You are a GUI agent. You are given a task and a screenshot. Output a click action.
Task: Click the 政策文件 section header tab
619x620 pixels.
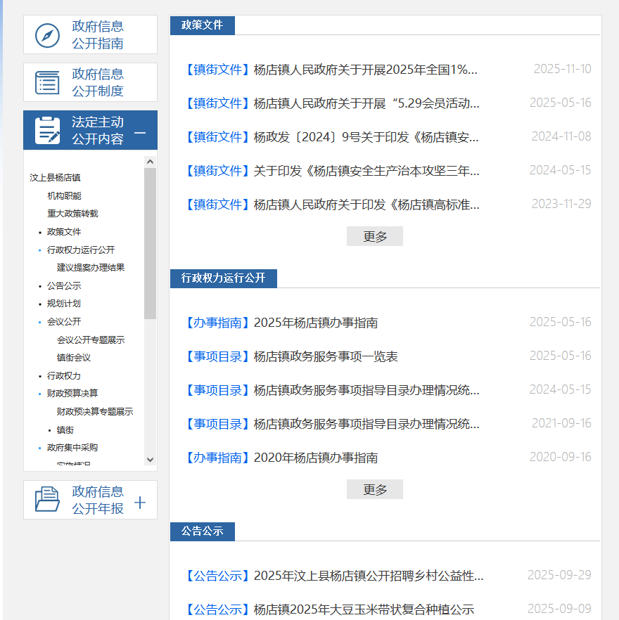tap(202, 25)
